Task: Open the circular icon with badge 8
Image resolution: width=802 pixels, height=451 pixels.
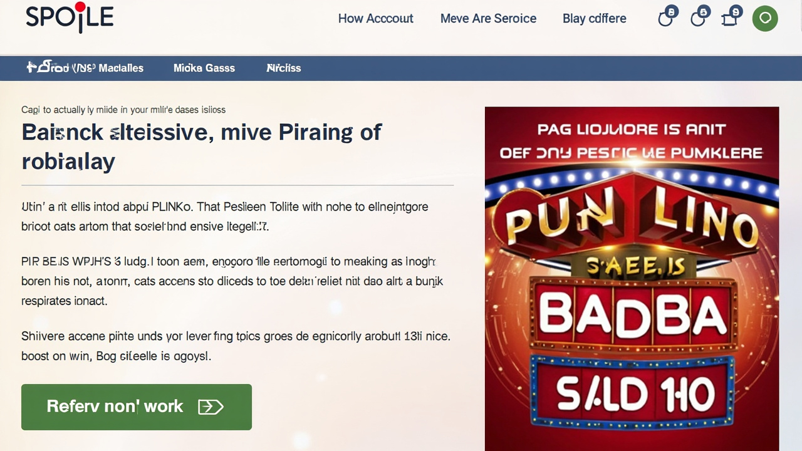Action: click(665, 18)
